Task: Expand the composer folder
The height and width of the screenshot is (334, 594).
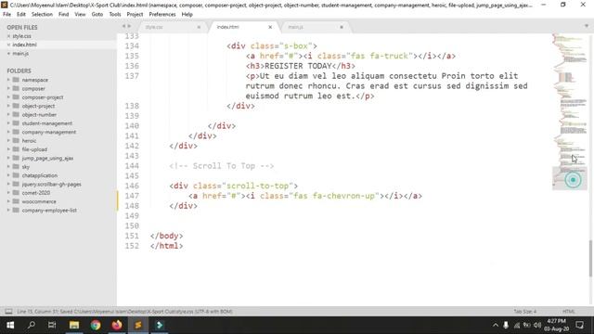Action: [8, 89]
